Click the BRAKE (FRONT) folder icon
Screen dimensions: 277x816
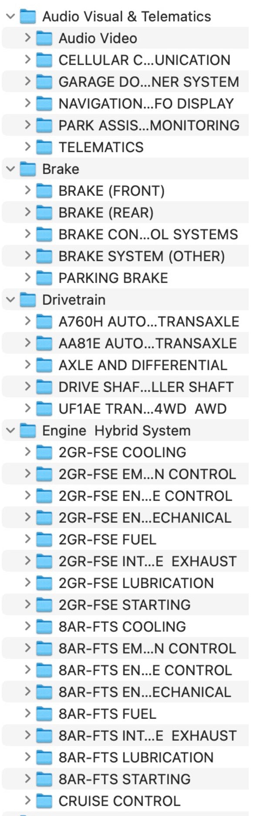point(44,191)
